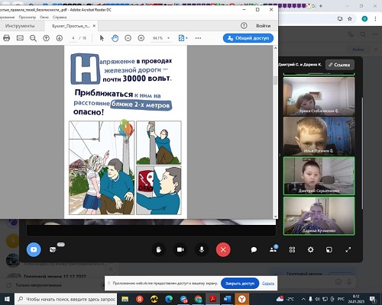
Task: Open the taskbar clock showing 8:12
Action: tap(356, 299)
